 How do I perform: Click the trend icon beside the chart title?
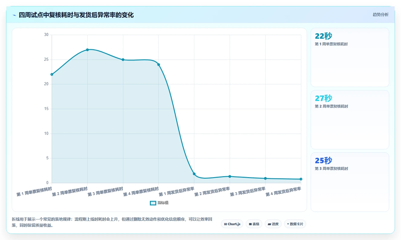[14, 15]
